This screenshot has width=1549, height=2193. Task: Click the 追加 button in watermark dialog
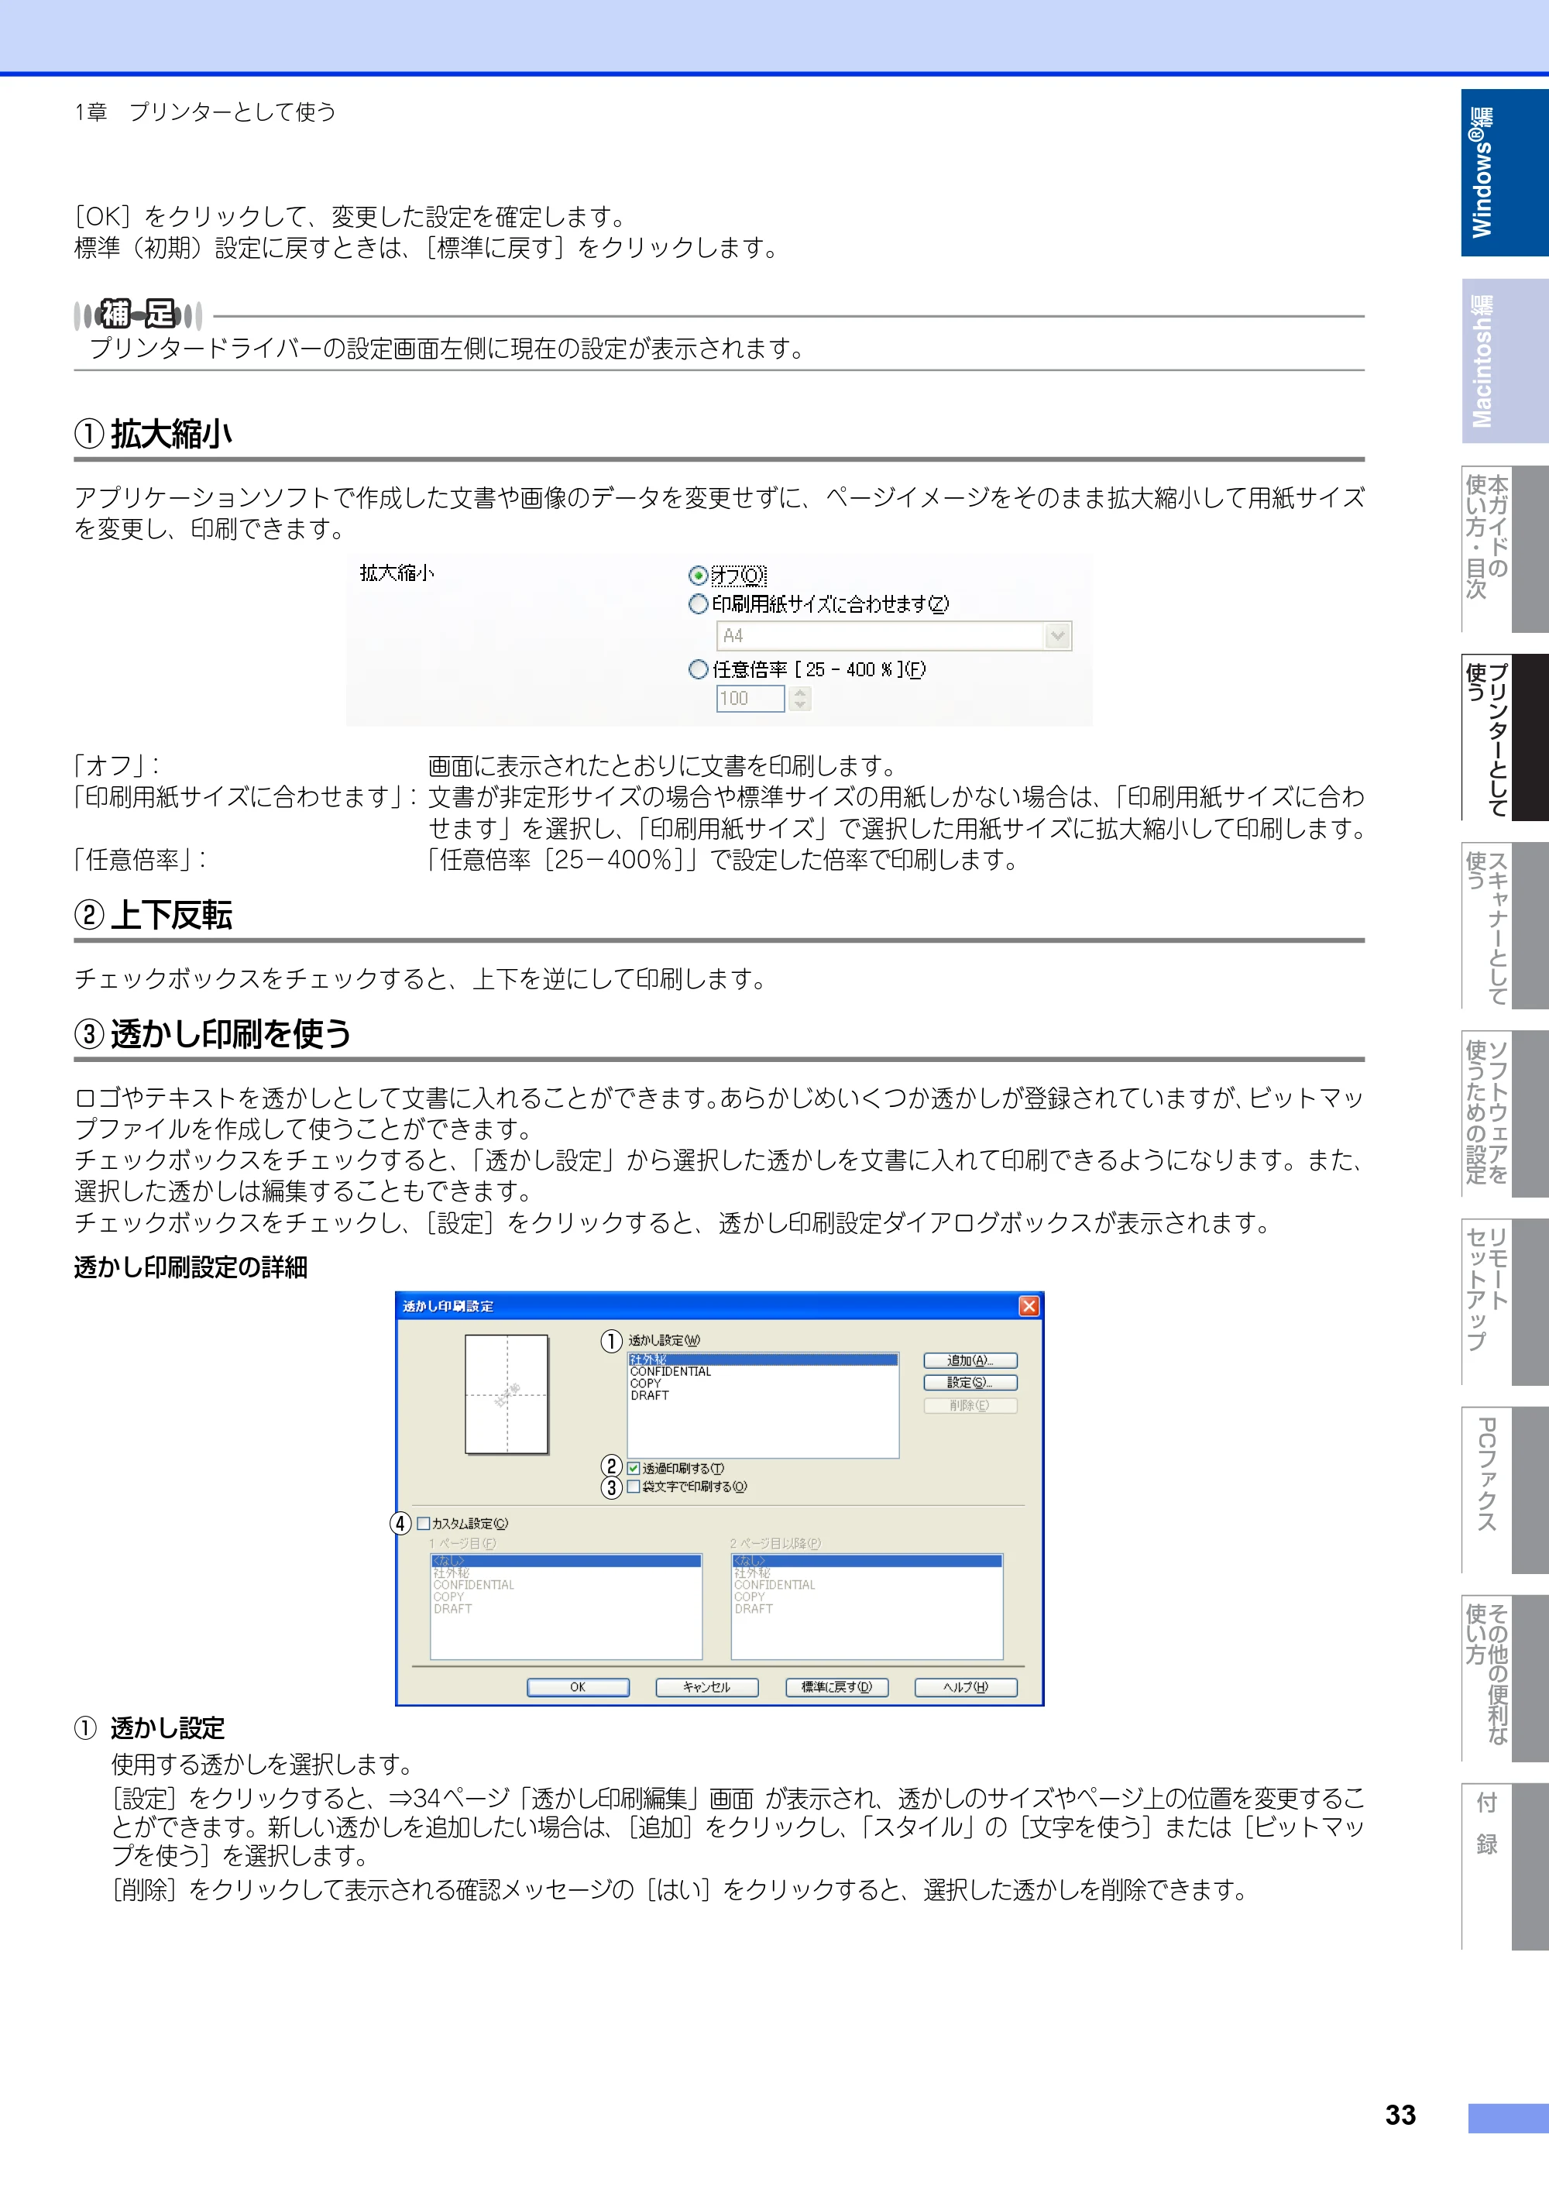970,1360
